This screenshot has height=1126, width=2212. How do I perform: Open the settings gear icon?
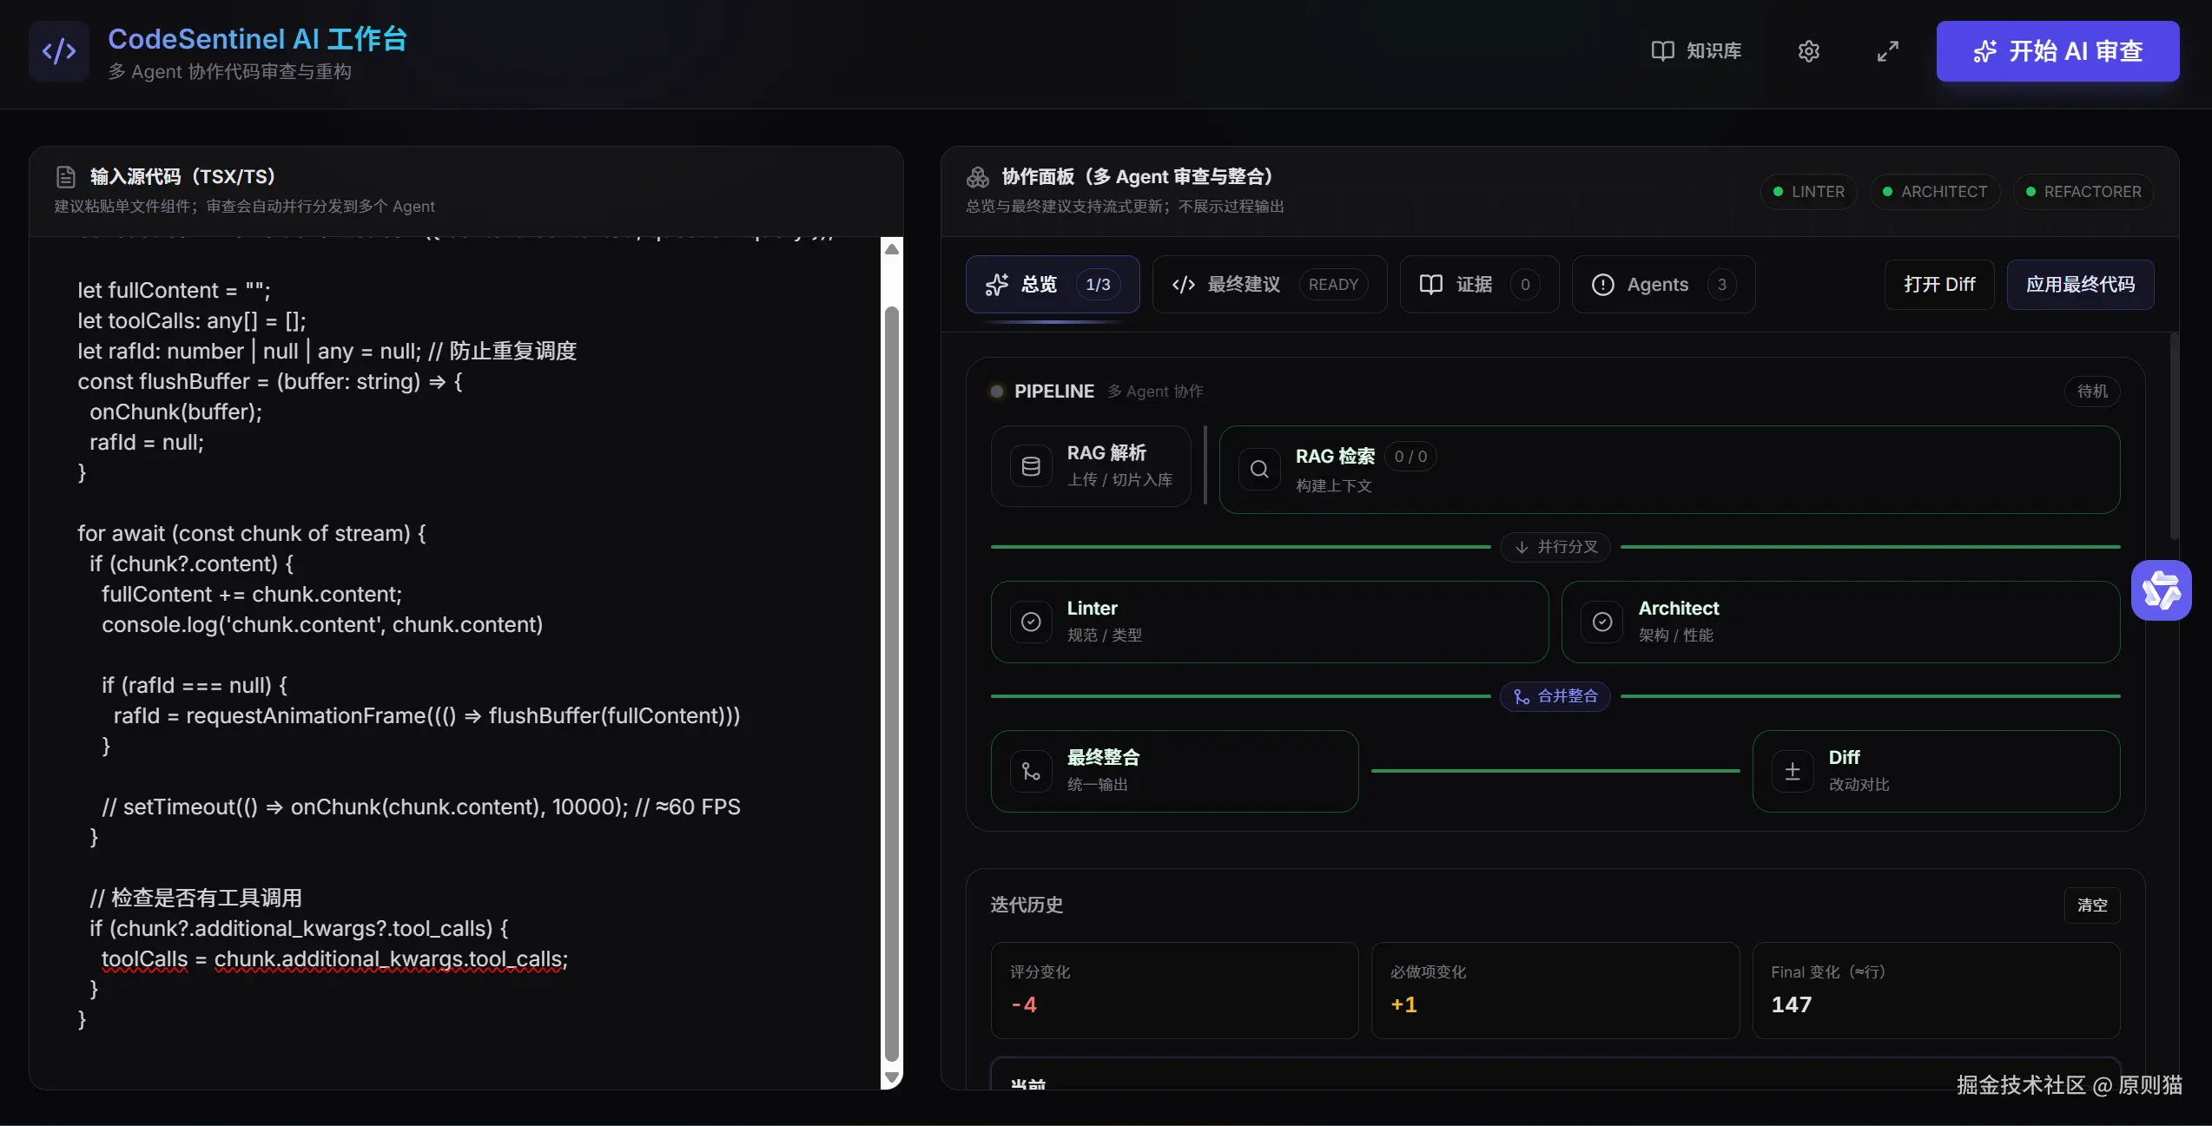click(x=1808, y=51)
